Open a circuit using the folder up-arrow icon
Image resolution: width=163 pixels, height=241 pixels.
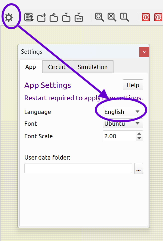pos(54,17)
